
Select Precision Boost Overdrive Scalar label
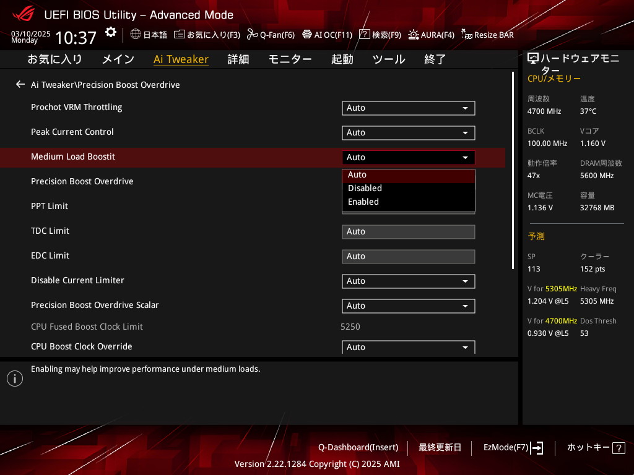pos(95,305)
